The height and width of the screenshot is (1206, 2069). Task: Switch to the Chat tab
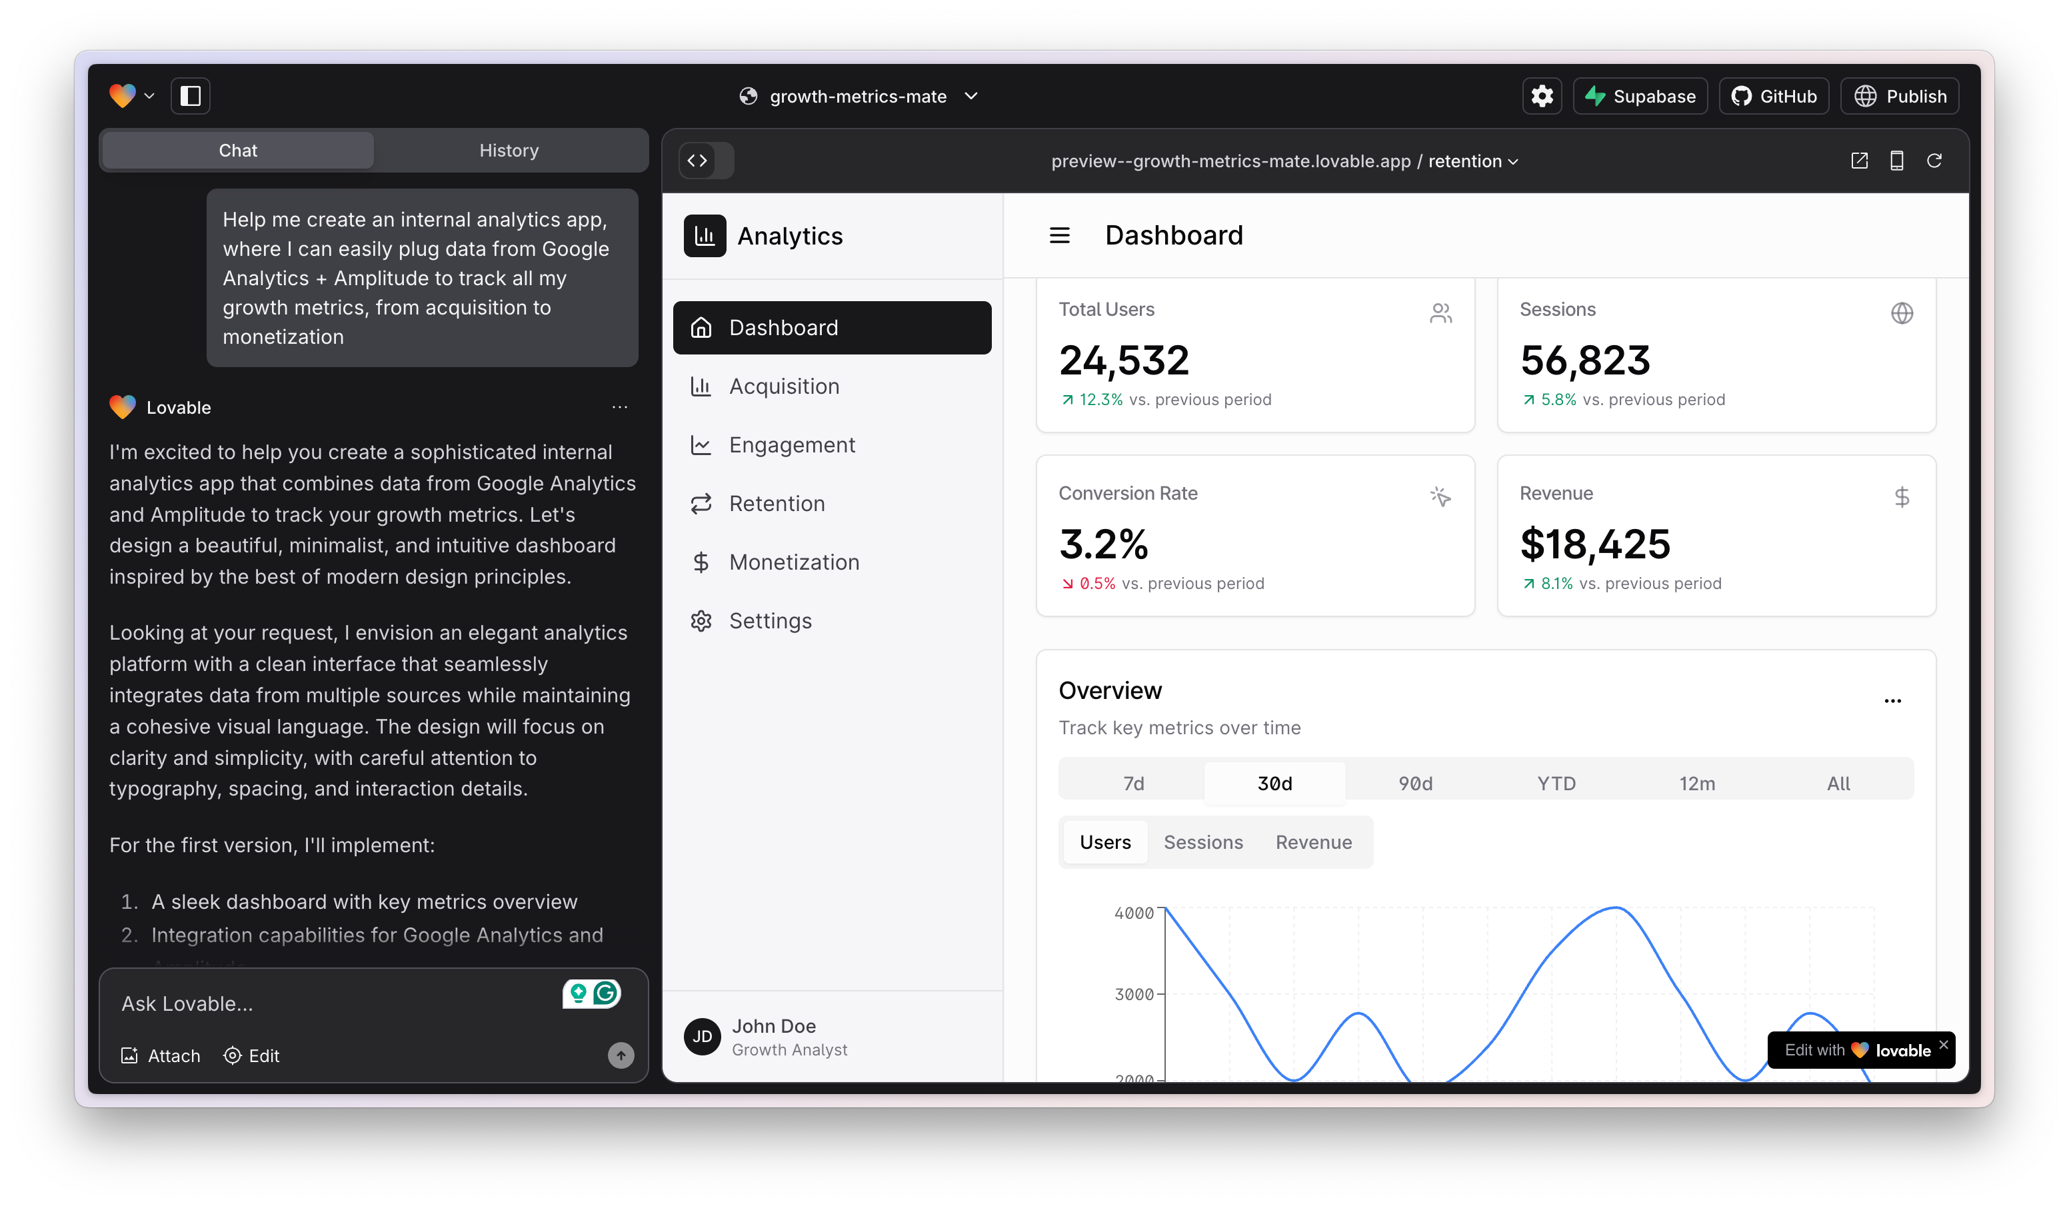(x=238, y=150)
